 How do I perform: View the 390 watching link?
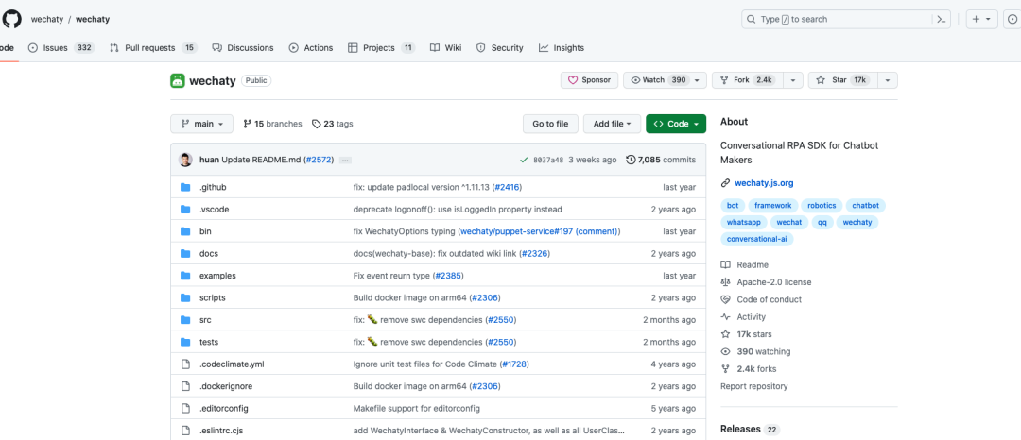tap(755, 351)
